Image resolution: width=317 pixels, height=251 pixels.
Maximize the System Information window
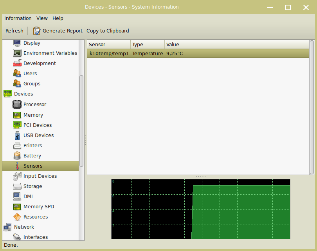pyautogui.click(x=288, y=7)
